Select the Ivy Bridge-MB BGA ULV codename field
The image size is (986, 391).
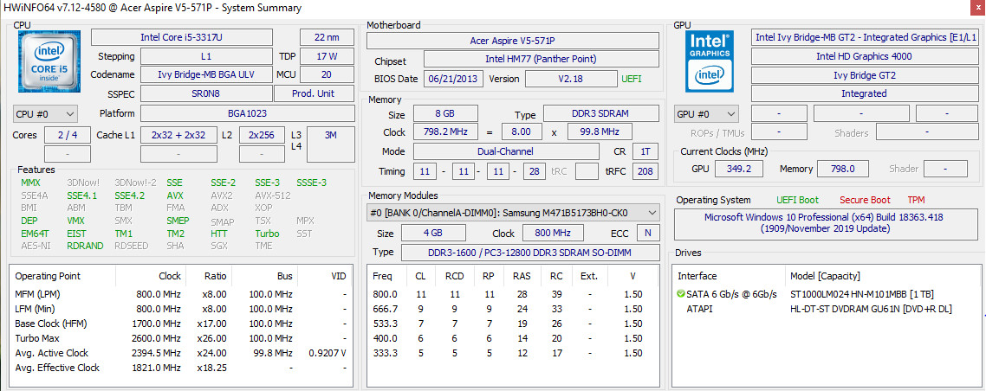206,74
